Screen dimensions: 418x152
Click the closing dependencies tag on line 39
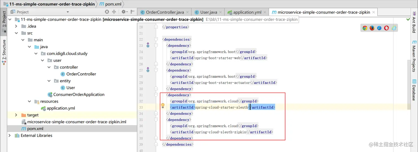177,145
